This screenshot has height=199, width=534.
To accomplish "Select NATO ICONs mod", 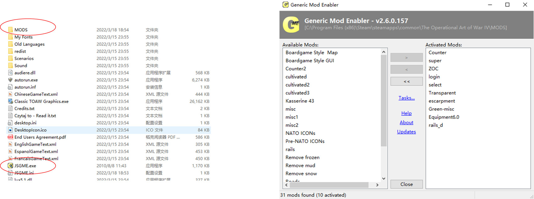I will [x=300, y=133].
